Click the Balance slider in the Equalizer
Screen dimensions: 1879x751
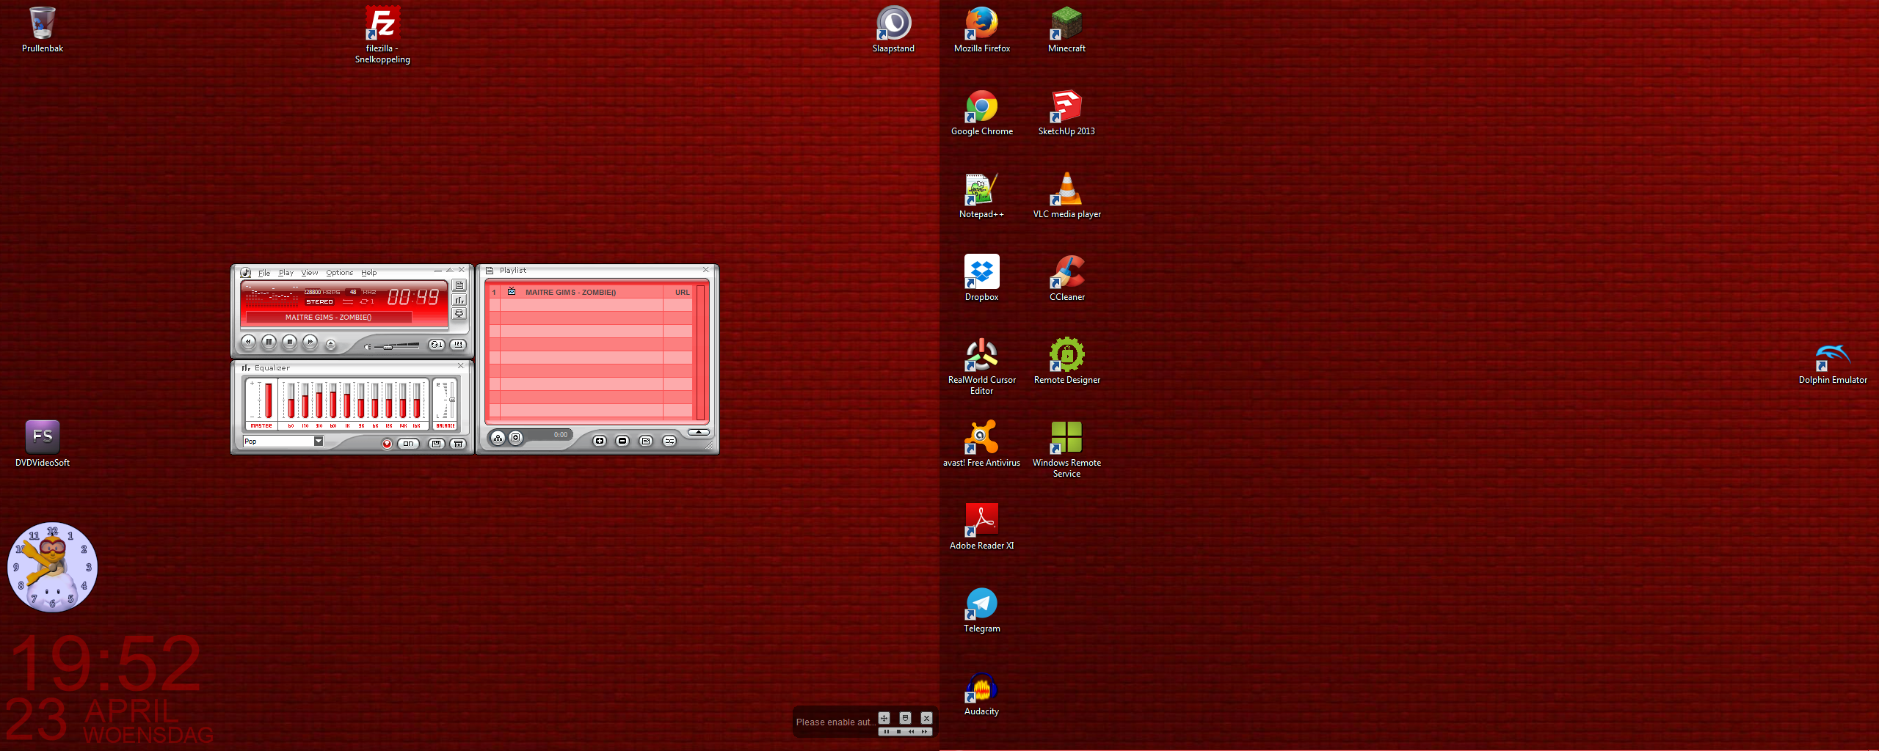[451, 400]
